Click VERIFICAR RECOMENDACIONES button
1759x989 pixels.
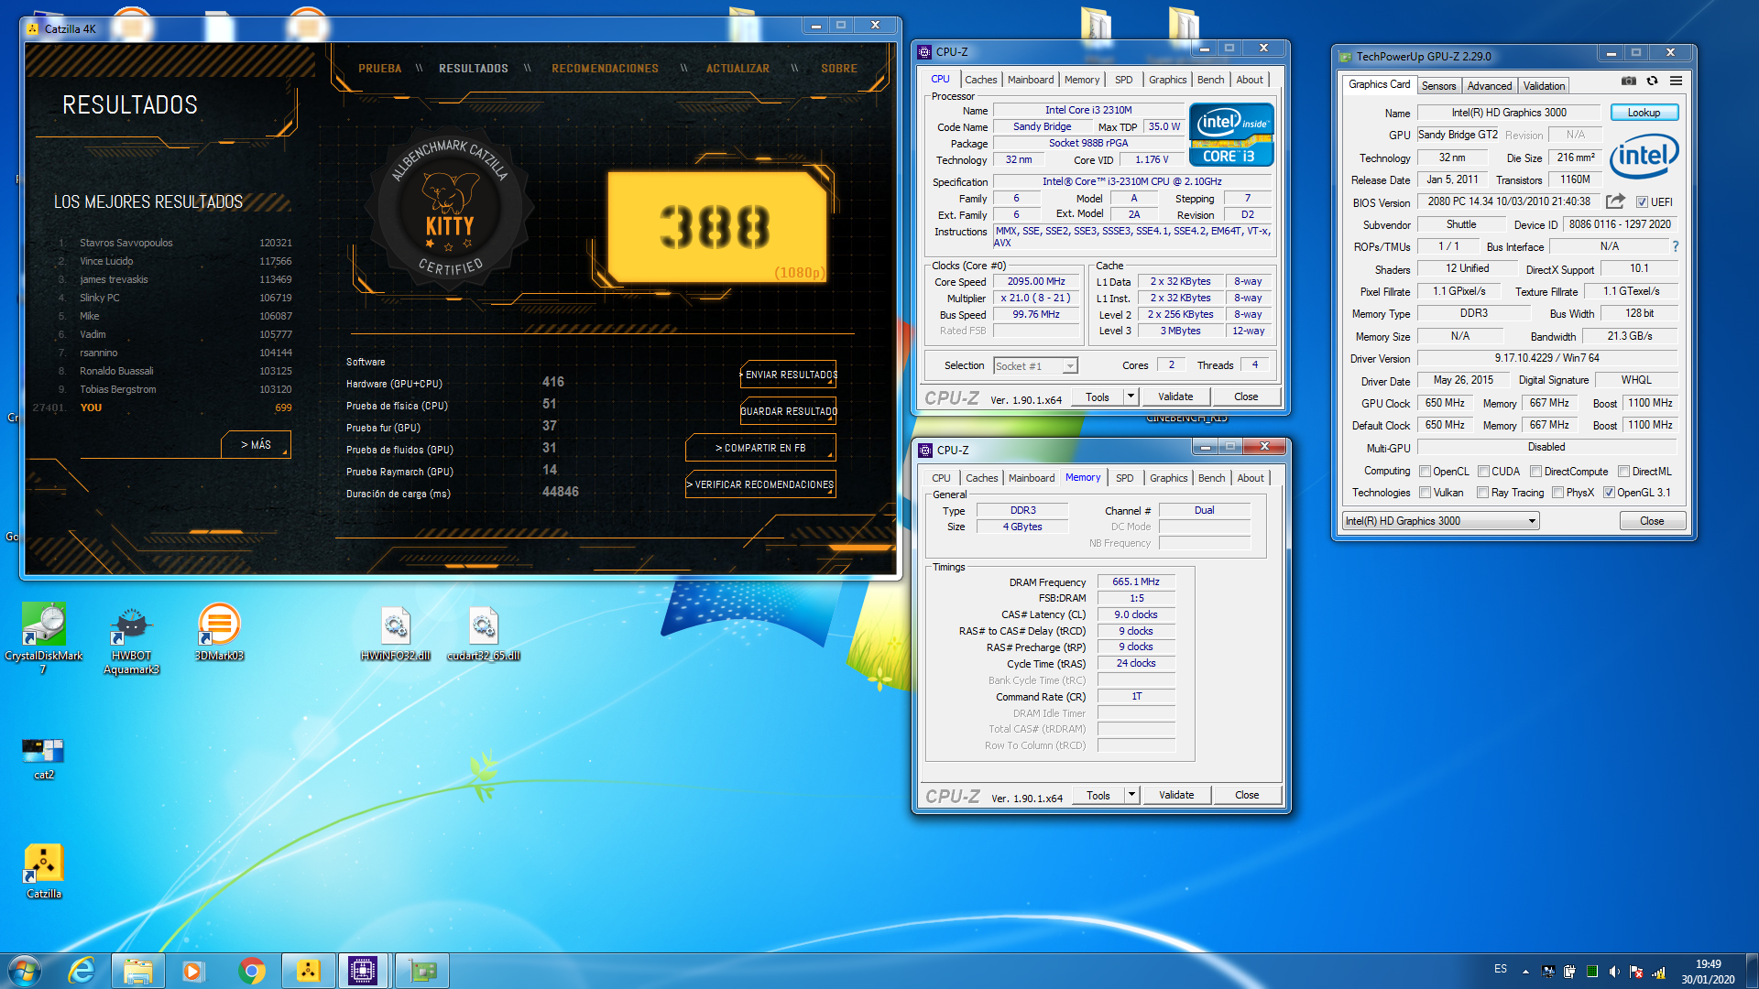[x=760, y=484]
